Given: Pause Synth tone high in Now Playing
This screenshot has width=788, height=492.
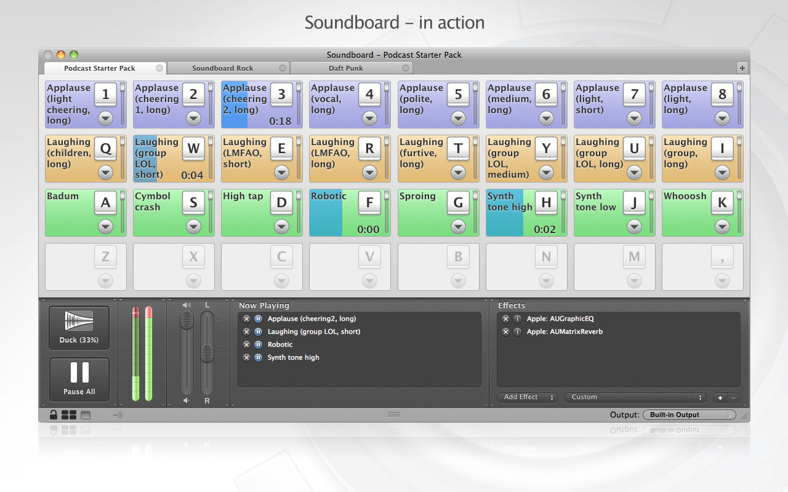Looking at the screenshot, I should pos(259,357).
